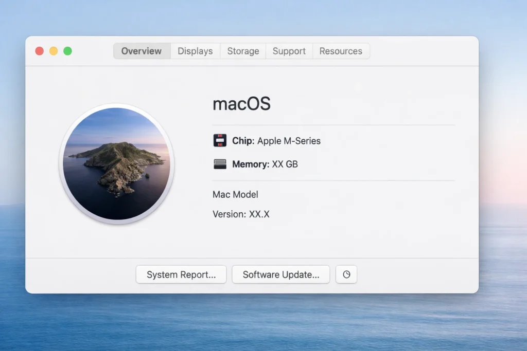Click the round island wallpaper thumbnail
The width and height of the screenshot is (527, 351).
[x=117, y=163]
